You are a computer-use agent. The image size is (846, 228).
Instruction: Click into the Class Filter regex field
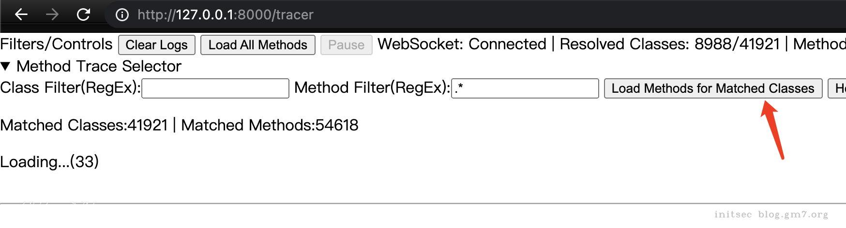215,88
